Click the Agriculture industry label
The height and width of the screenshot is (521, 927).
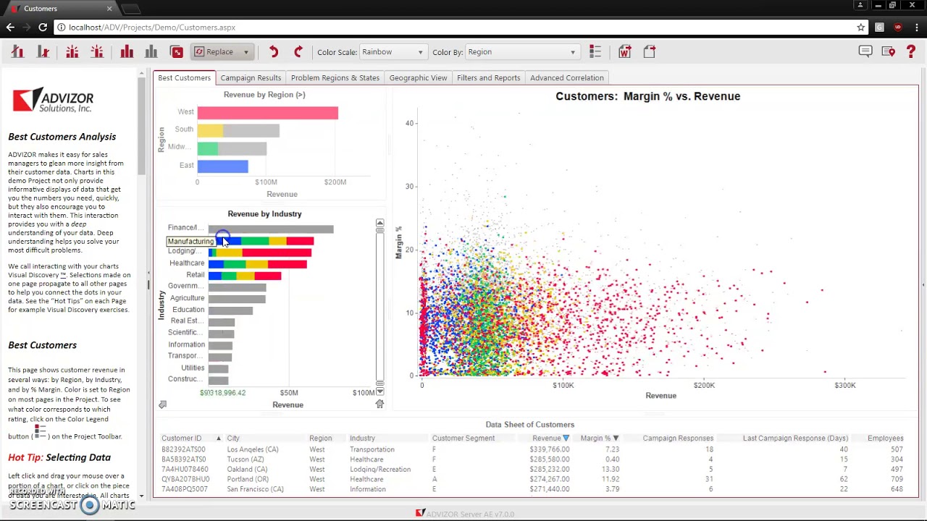[x=187, y=298]
